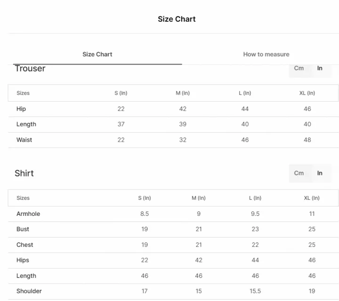This screenshot has width=339, height=301.
Task: Click the XL (In) header in Trouser table
Action: (307, 93)
